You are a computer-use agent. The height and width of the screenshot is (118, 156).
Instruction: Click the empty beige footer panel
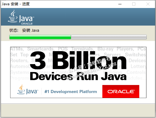78,110
